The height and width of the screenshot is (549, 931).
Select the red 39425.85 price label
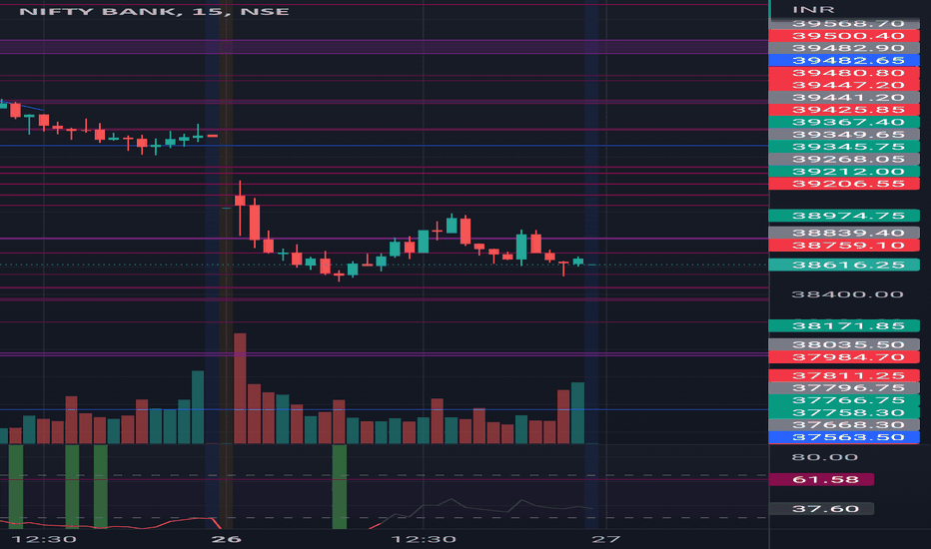844,110
